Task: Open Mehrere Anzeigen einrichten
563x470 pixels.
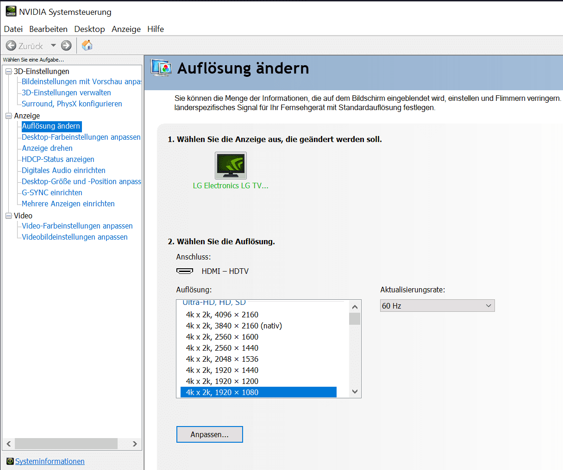Action: pyautogui.click(x=68, y=204)
